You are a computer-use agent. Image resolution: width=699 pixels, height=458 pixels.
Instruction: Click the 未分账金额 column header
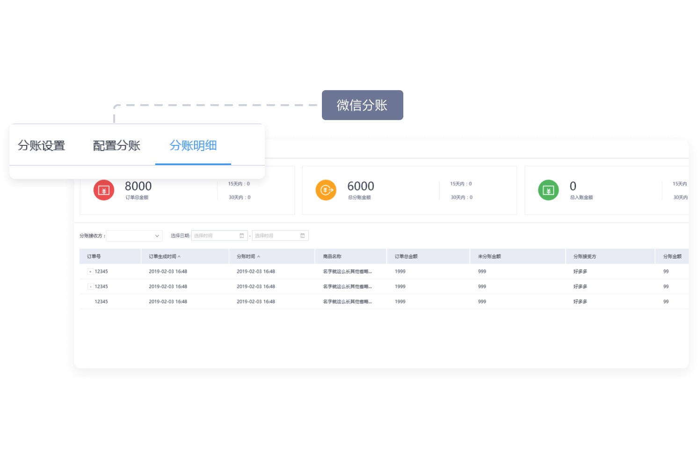pos(489,257)
